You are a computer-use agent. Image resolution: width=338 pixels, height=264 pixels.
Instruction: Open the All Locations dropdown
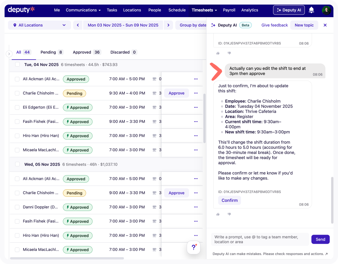click(x=39, y=25)
